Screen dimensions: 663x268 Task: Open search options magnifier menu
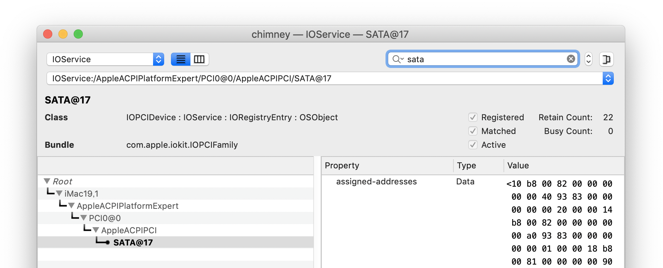(398, 59)
